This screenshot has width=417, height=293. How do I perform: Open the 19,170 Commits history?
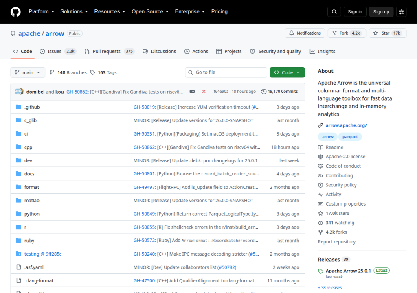(x=279, y=92)
